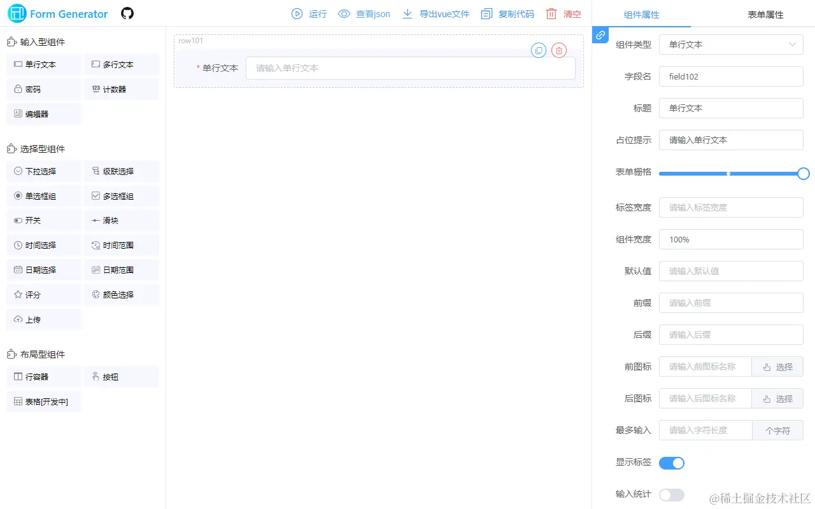Click the blue link icon beside 组件属性 panel
This screenshot has height=509, width=815.
pyautogui.click(x=599, y=36)
